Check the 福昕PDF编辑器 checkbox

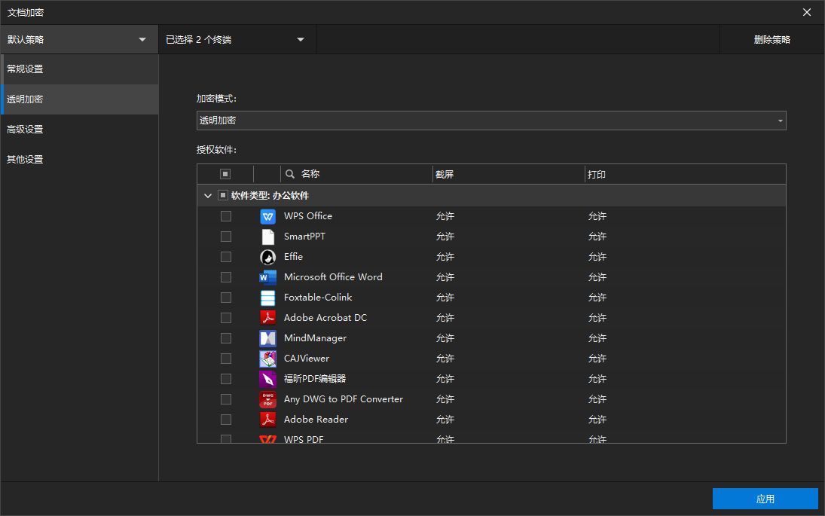pos(226,379)
